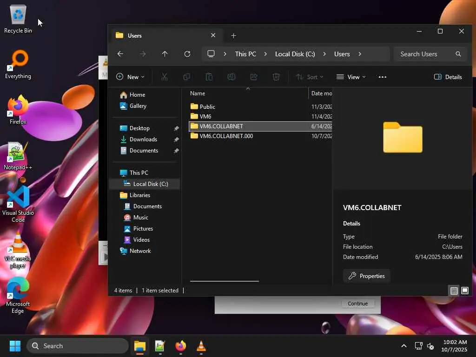Viewport: 476px width, 357px height.
Task: Open the View dropdown menu
Action: pyautogui.click(x=351, y=77)
